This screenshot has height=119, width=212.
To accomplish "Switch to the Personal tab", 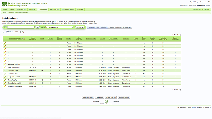I will click(32, 9).
